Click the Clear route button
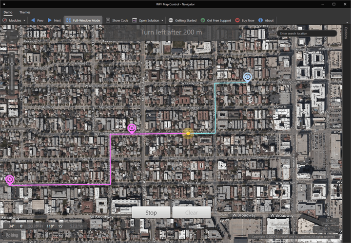The height and width of the screenshot is (243, 351). [x=191, y=212]
